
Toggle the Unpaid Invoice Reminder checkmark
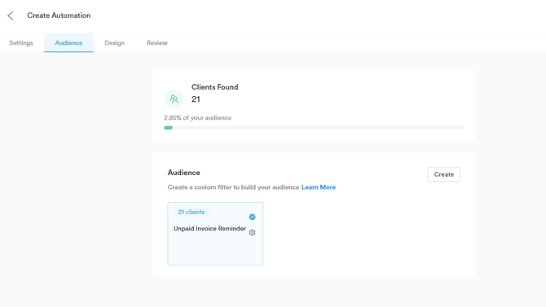coord(252,217)
